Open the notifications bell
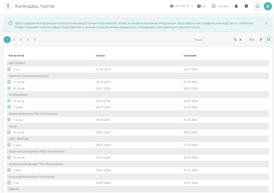 [x=236, y=6]
